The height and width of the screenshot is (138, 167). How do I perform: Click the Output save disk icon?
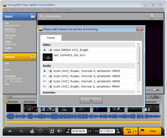(33, 57)
